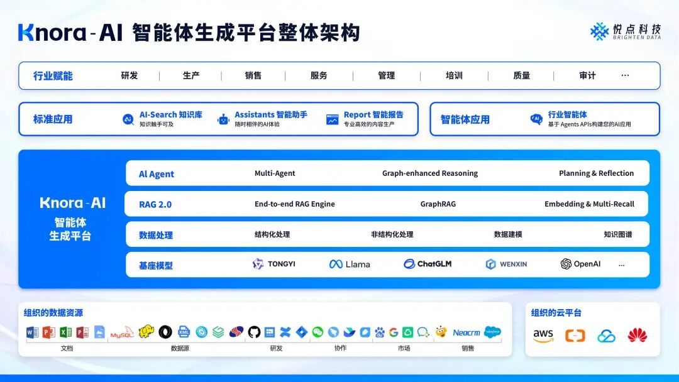Click the XML file icon

click(184, 332)
